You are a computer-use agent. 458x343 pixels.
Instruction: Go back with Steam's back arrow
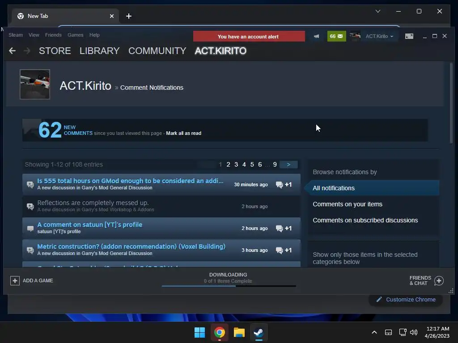point(12,51)
